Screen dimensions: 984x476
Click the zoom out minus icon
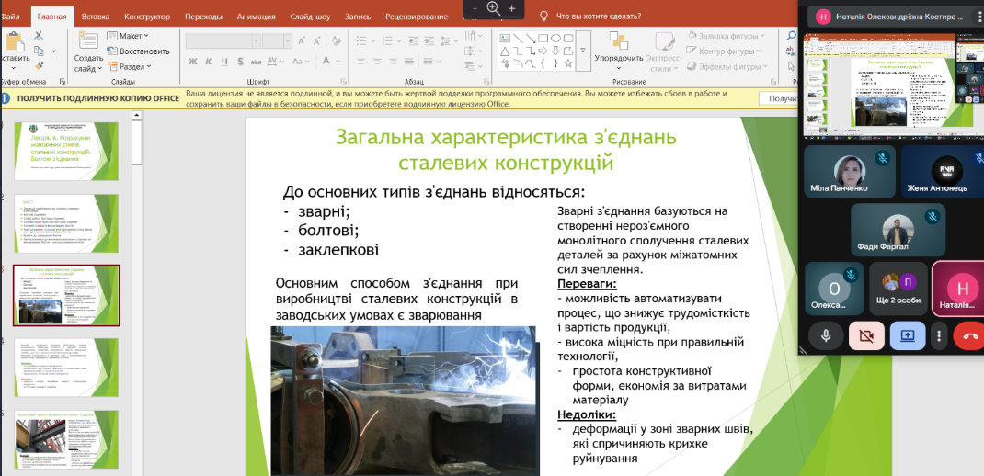coord(475,8)
